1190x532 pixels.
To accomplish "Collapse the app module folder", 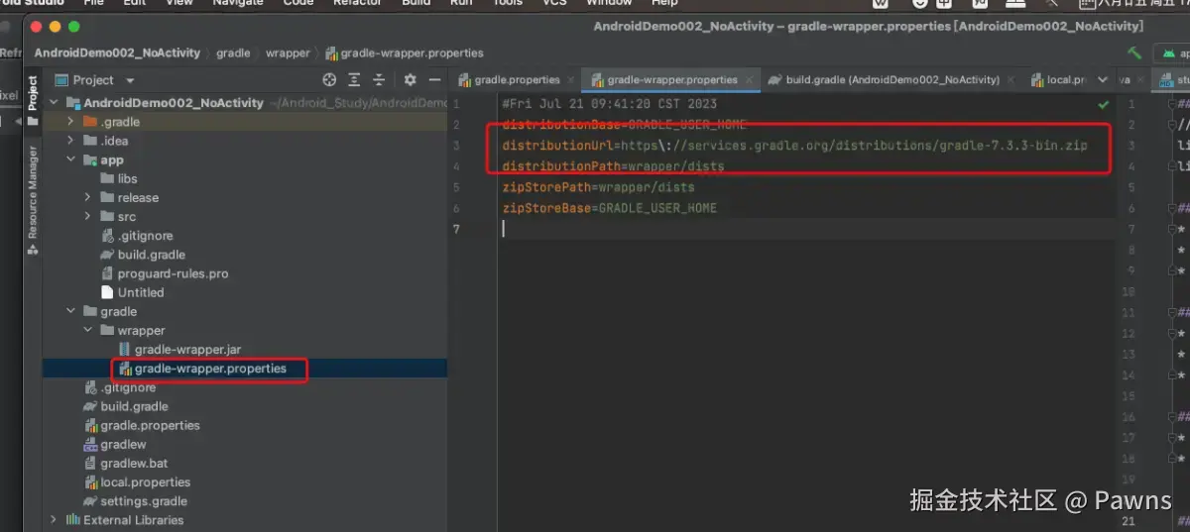I will (x=70, y=160).
